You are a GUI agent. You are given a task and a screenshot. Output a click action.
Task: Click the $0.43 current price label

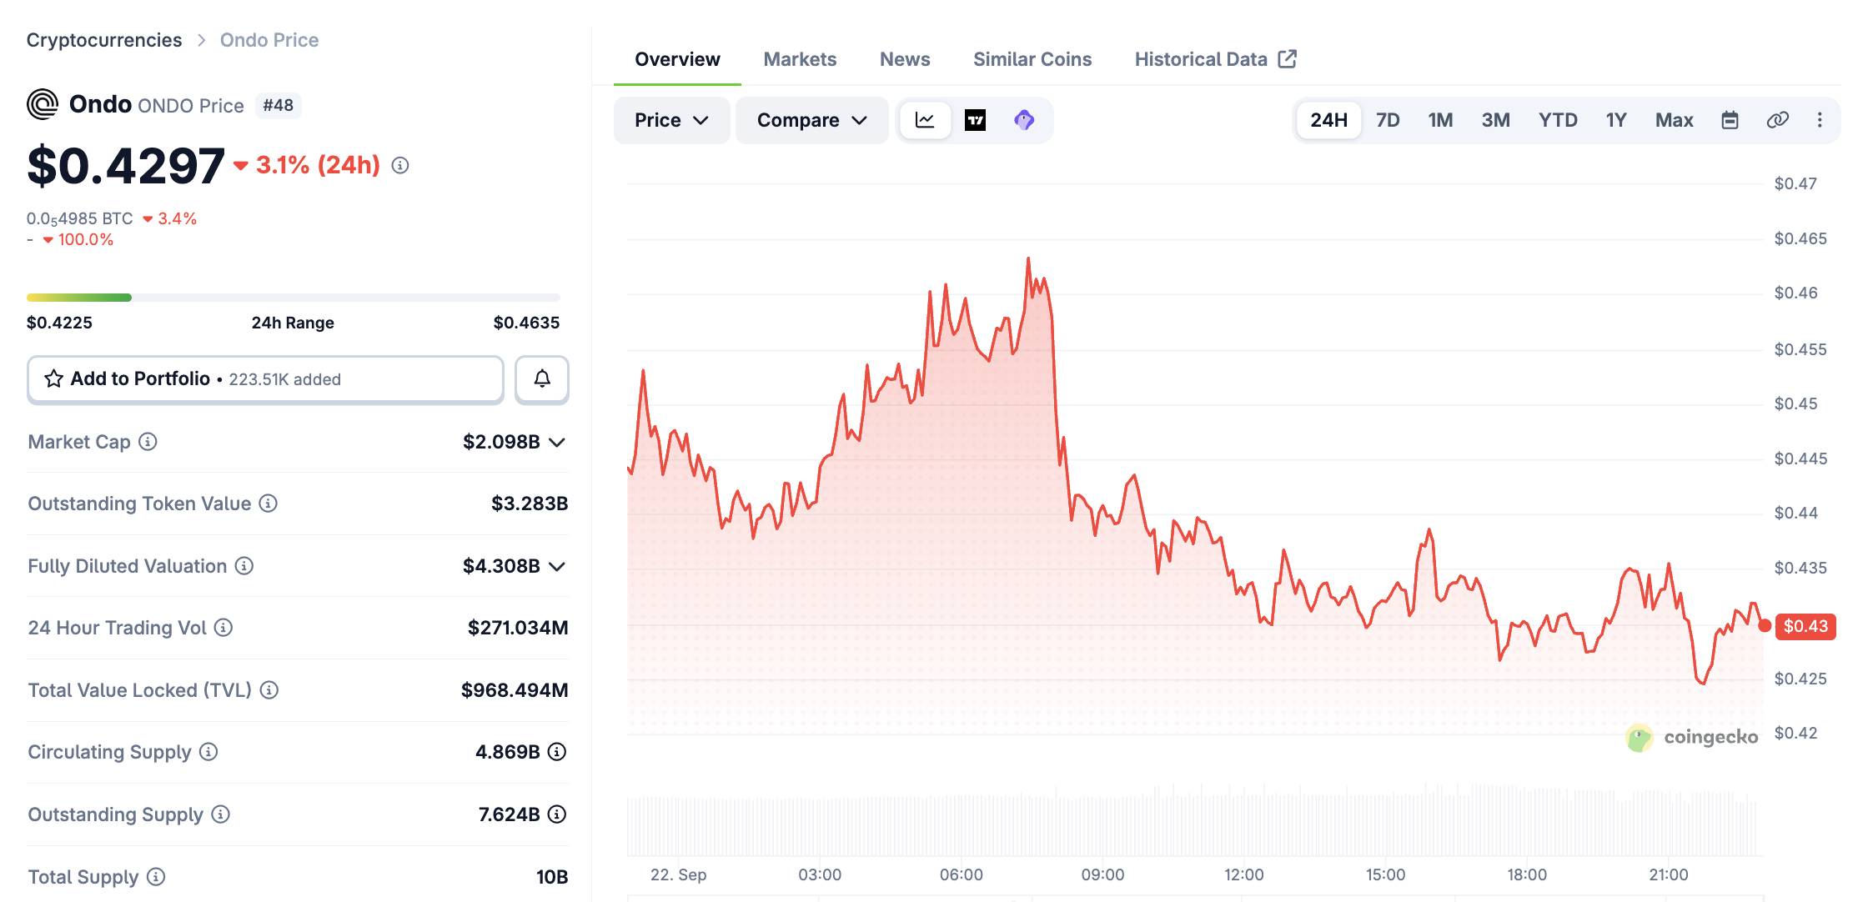click(x=1805, y=626)
